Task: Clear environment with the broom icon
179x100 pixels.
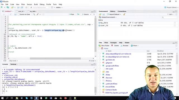Action: [x=124, y=14]
